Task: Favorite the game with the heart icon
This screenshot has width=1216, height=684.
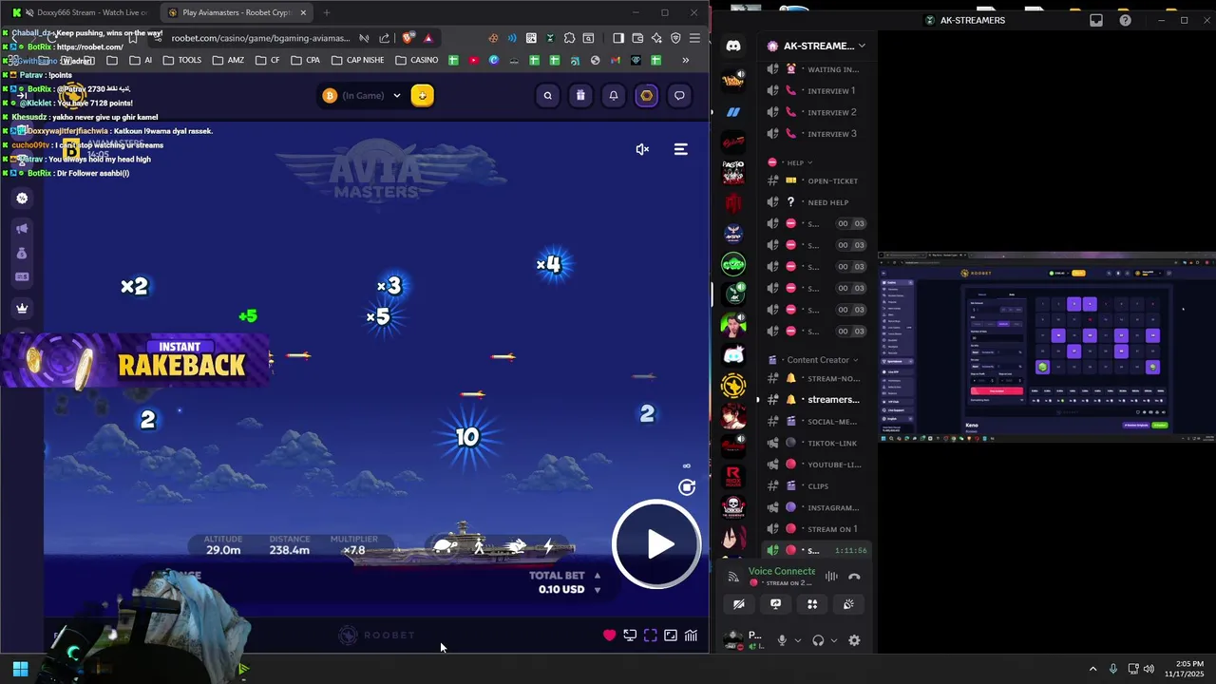Action: [609, 636]
